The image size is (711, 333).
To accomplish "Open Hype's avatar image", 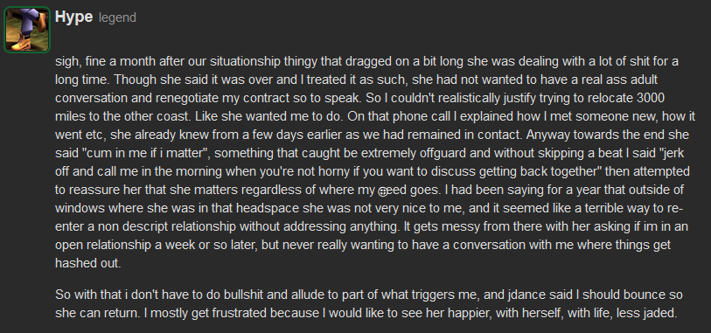I will 27,30.
